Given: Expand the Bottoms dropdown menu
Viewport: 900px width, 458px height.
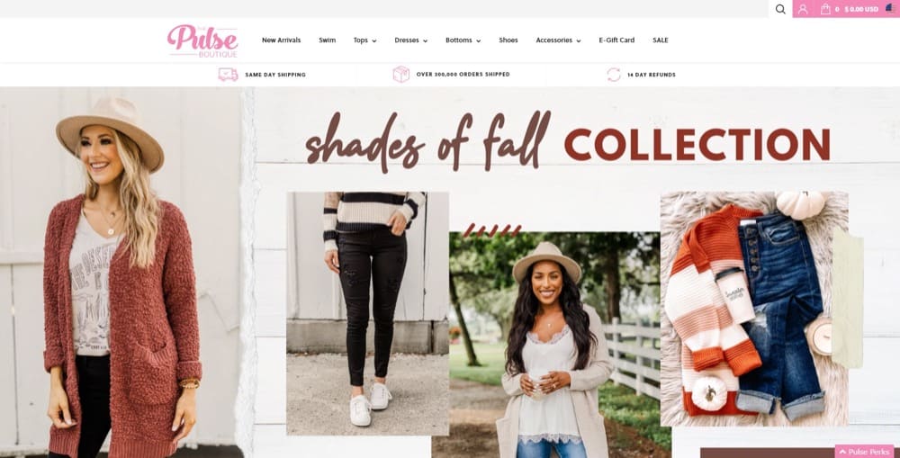Looking at the screenshot, I should tap(463, 40).
